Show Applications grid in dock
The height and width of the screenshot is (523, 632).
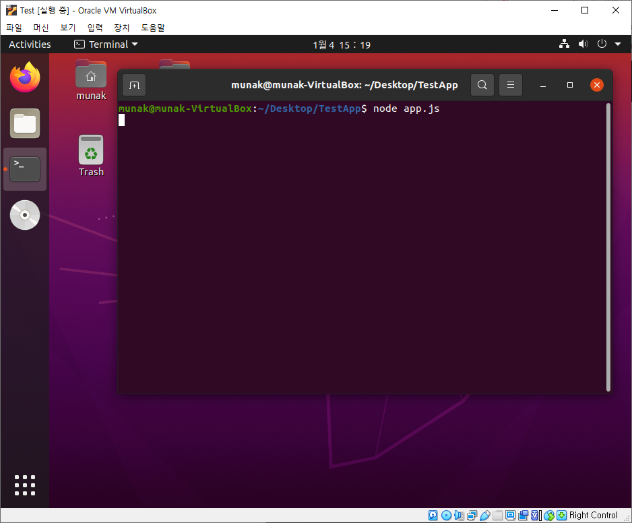point(25,485)
